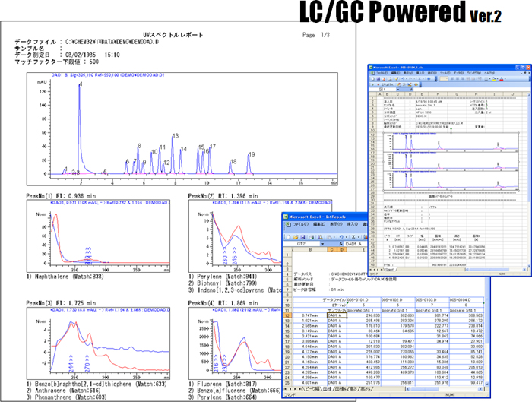Screen dimensions: 532x402
Task: Click Save disk icon in IntRep.xls toolbar
Action: pos(302,237)
